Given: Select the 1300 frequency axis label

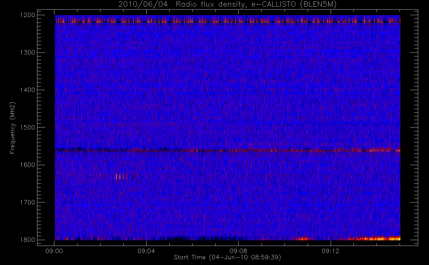Looking at the screenshot, I should pyautogui.click(x=28, y=52).
